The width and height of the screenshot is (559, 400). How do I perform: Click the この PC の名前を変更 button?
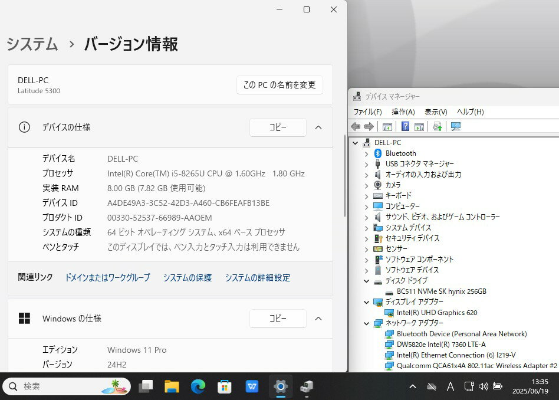point(279,85)
